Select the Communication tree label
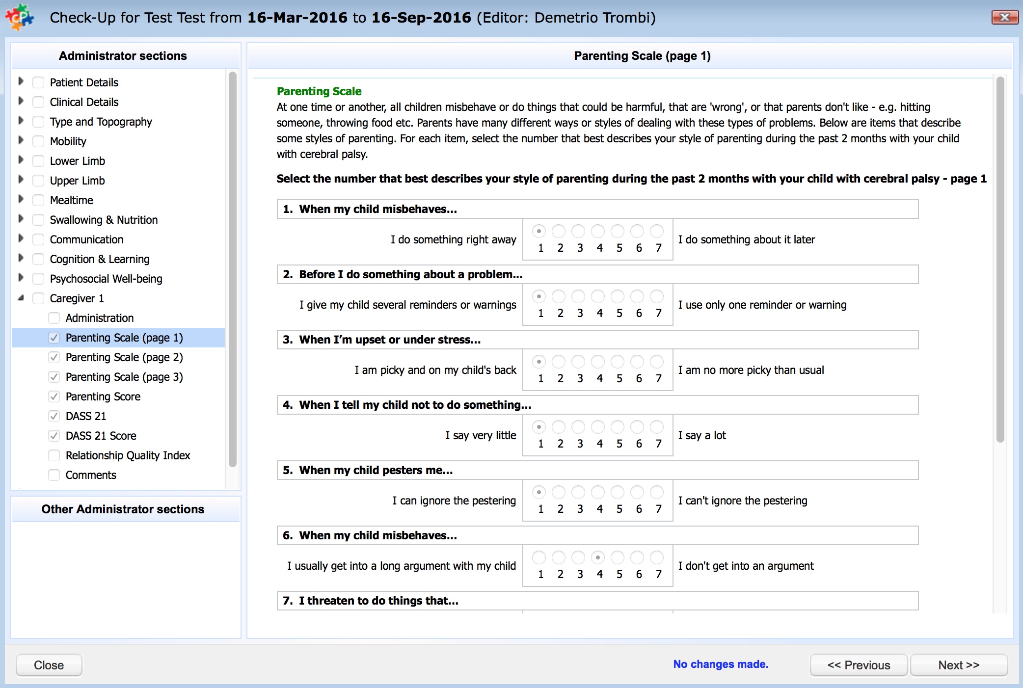This screenshot has height=688, width=1023. (86, 239)
